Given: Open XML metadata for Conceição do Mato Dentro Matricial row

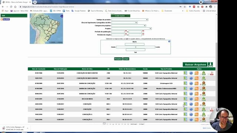Looking at the screenshot, I should tap(197, 73).
